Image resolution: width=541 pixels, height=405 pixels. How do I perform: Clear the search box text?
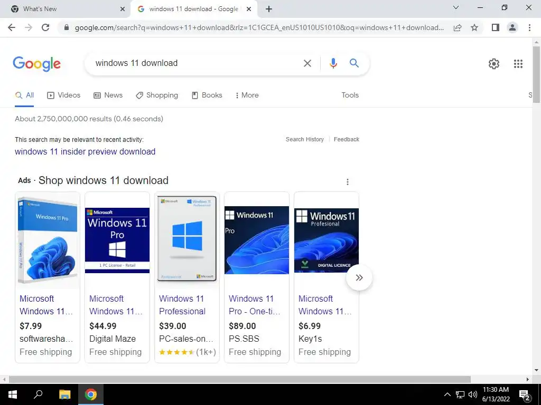[307, 63]
